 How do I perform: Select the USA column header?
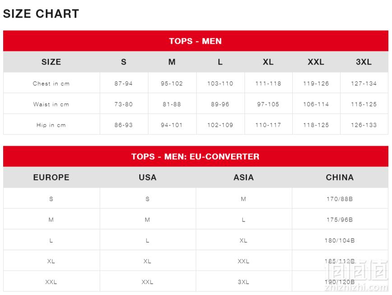coord(148,177)
